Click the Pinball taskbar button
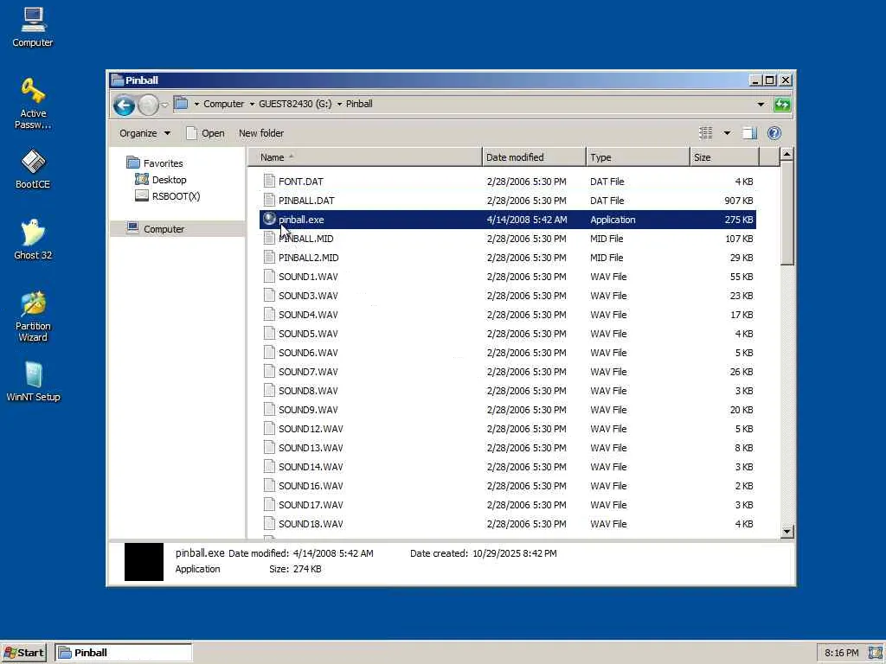Screen dimensions: 886x664 (x=124, y=653)
